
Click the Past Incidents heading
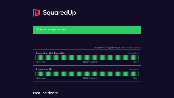(x=45, y=93)
